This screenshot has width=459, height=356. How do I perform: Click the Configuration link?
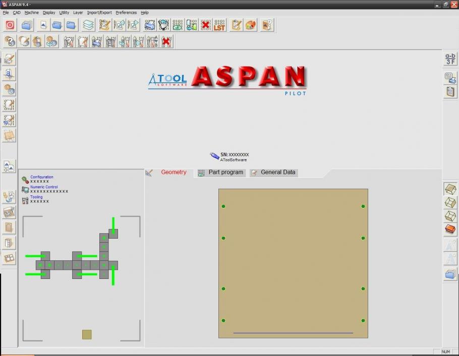click(x=41, y=177)
